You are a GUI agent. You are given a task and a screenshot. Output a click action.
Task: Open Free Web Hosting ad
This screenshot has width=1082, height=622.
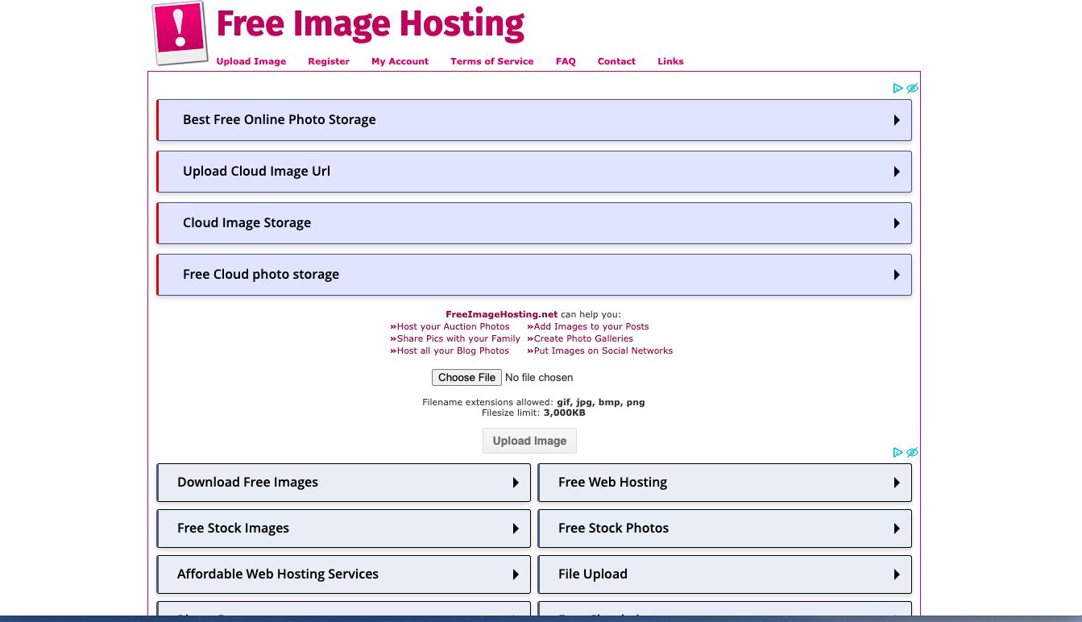coord(725,483)
